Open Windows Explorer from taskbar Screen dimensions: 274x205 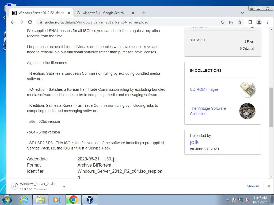(x=40, y=200)
